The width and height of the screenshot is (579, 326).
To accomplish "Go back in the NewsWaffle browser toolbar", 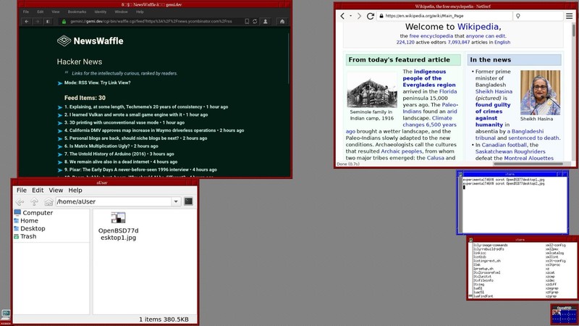I will pos(27,22).
